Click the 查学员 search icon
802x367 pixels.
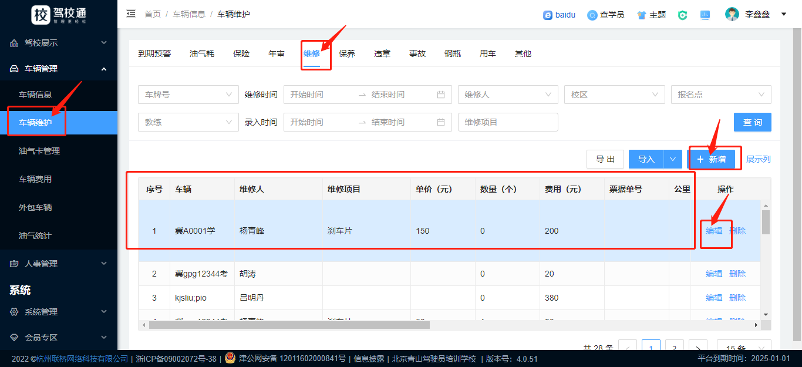click(x=592, y=15)
